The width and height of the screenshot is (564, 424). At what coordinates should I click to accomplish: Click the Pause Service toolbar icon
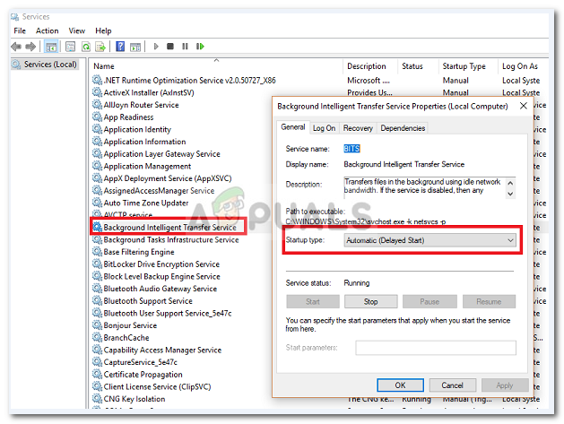point(185,47)
